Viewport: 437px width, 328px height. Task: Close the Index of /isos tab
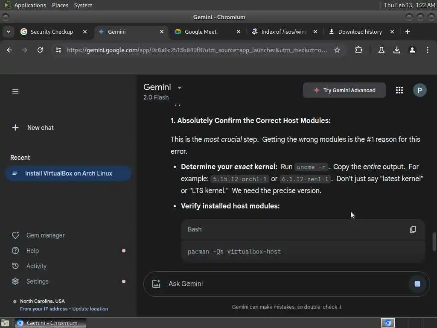click(315, 32)
